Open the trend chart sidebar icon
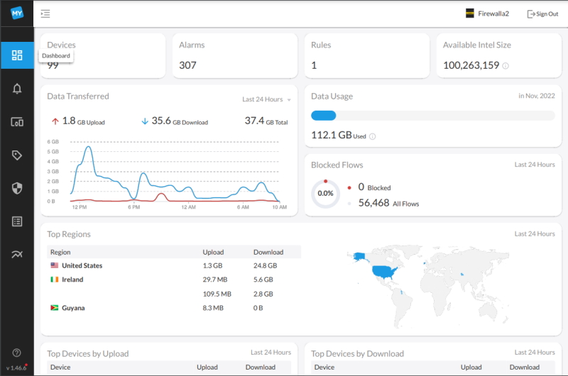Viewport: 568px width, 376px height. click(17, 255)
